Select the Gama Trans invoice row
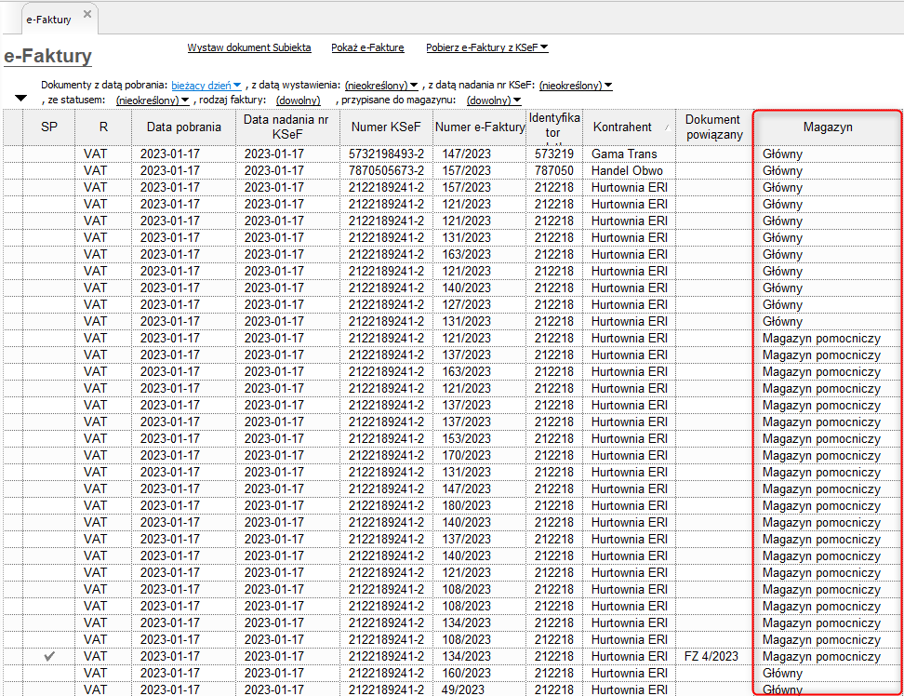Image resolution: width=904 pixels, height=696 pixels. coord(623,154)
